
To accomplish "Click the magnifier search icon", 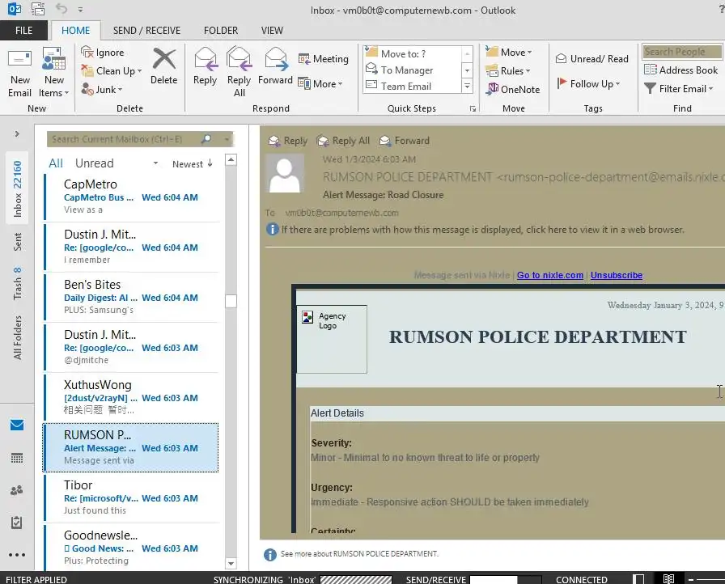I will pyautogui.click(x=206, y=138).
